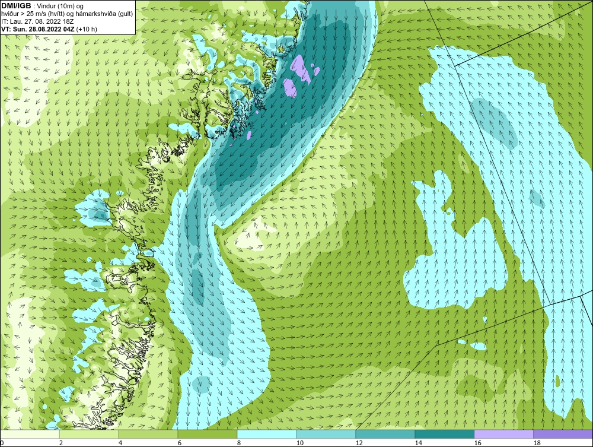The width and height of the screenshot is (593, 447).
Task: Click the 12–14 m/s teal legend swatch
Action: tap(385, 435)
